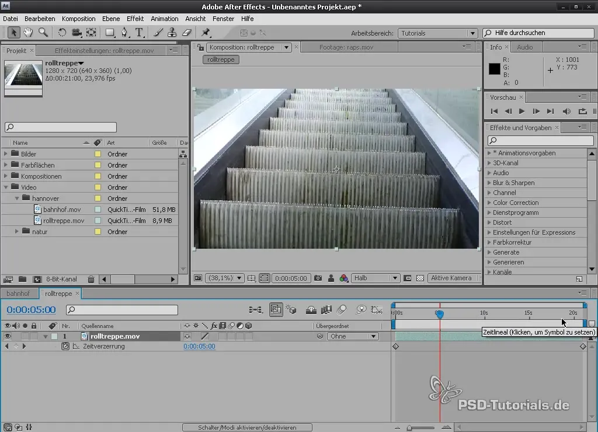The height and width of the screenshot is (432, 598).
Task: Expand the natur folder
Action: [x=16, y=231]
